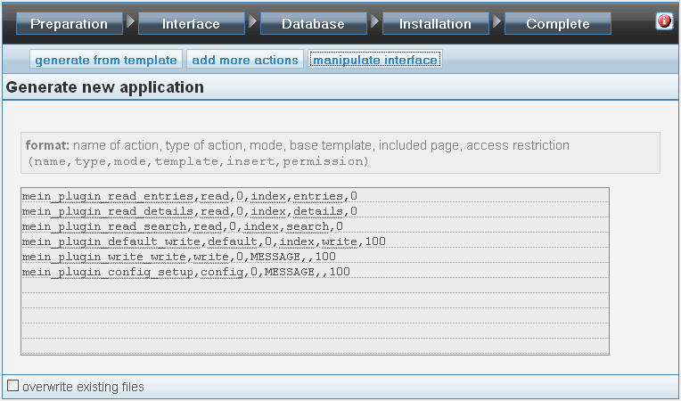This screenshot has width=681, height=401.
Task: Jump to the Complete step
Action: tap(558, 23)
